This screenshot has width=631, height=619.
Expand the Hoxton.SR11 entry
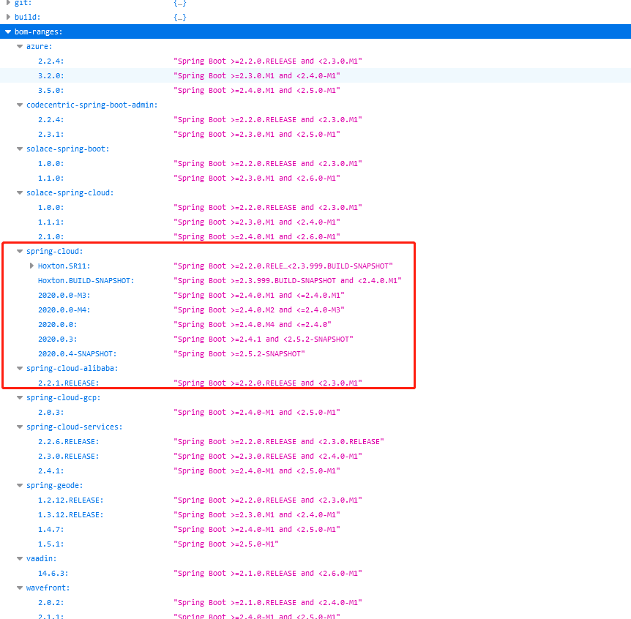(x=31, y=266)
